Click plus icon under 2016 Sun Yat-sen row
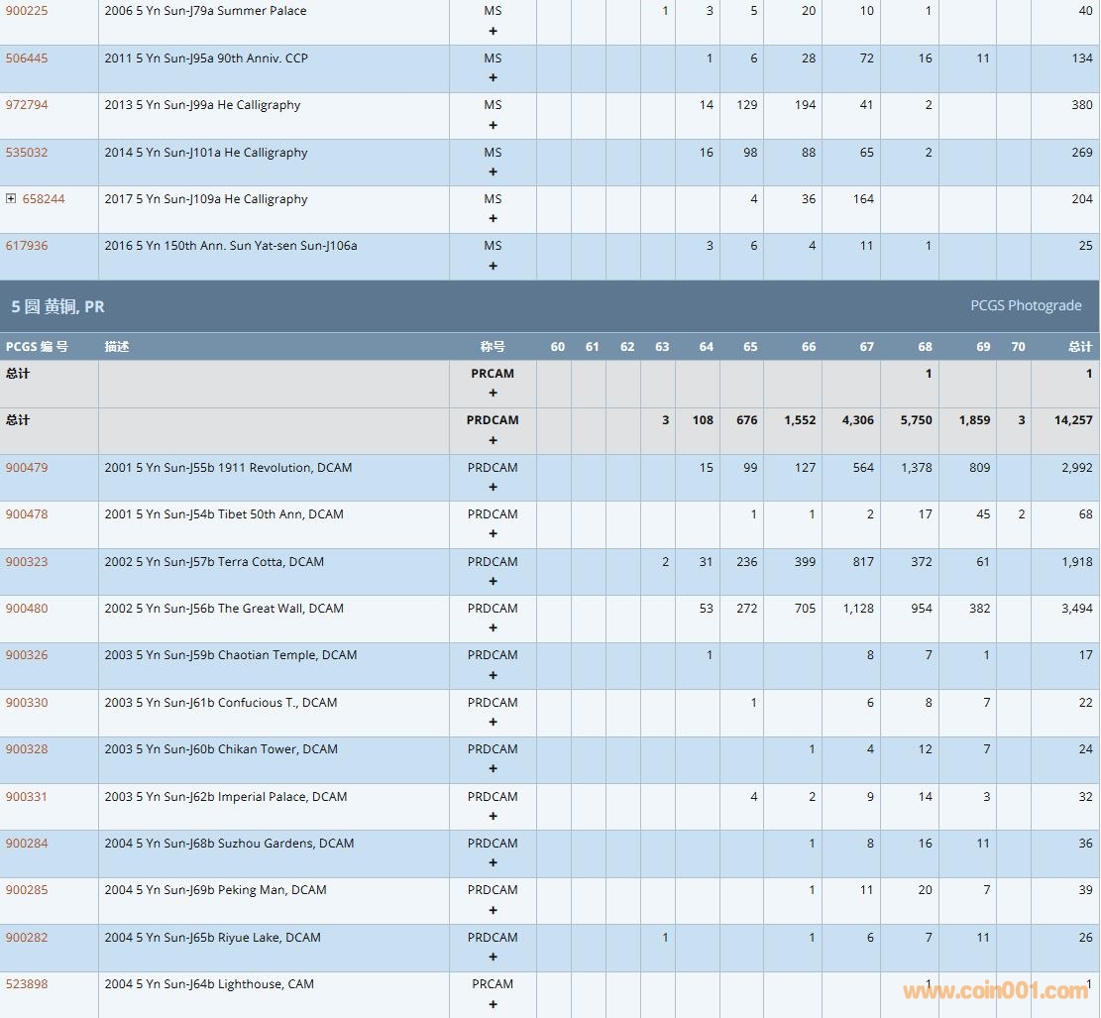Screen dimensions: 1101x1018 point(493,266)
